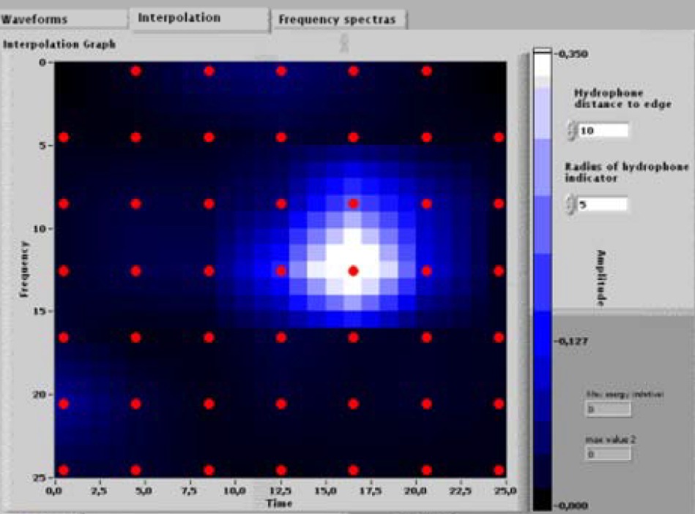This screenshot has height=514, width=695.
Task: Click the hydrophone dot directly above the peak
Action: pyautogui.click(x=353, y=203)
